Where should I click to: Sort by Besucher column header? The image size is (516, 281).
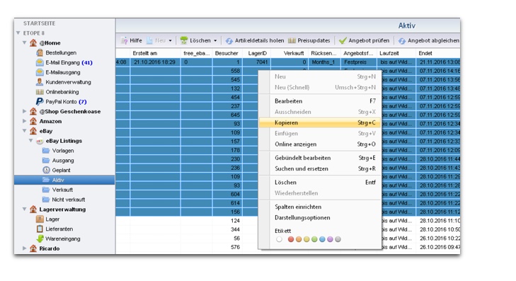point(227,53)
